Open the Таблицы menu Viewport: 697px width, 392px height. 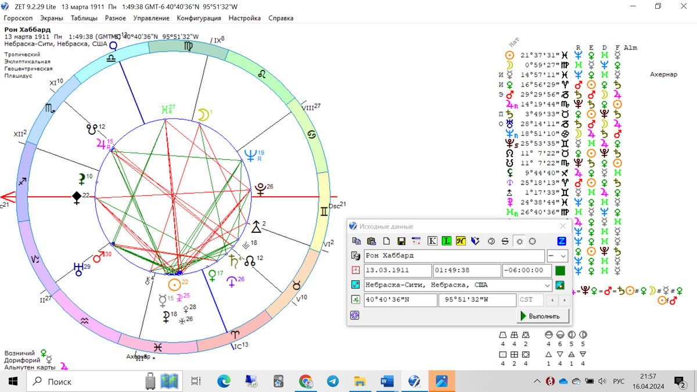point(84,18)
